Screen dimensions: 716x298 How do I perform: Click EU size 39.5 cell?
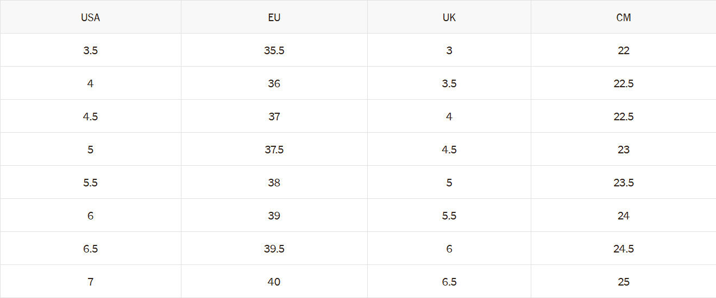click(274, 249)
